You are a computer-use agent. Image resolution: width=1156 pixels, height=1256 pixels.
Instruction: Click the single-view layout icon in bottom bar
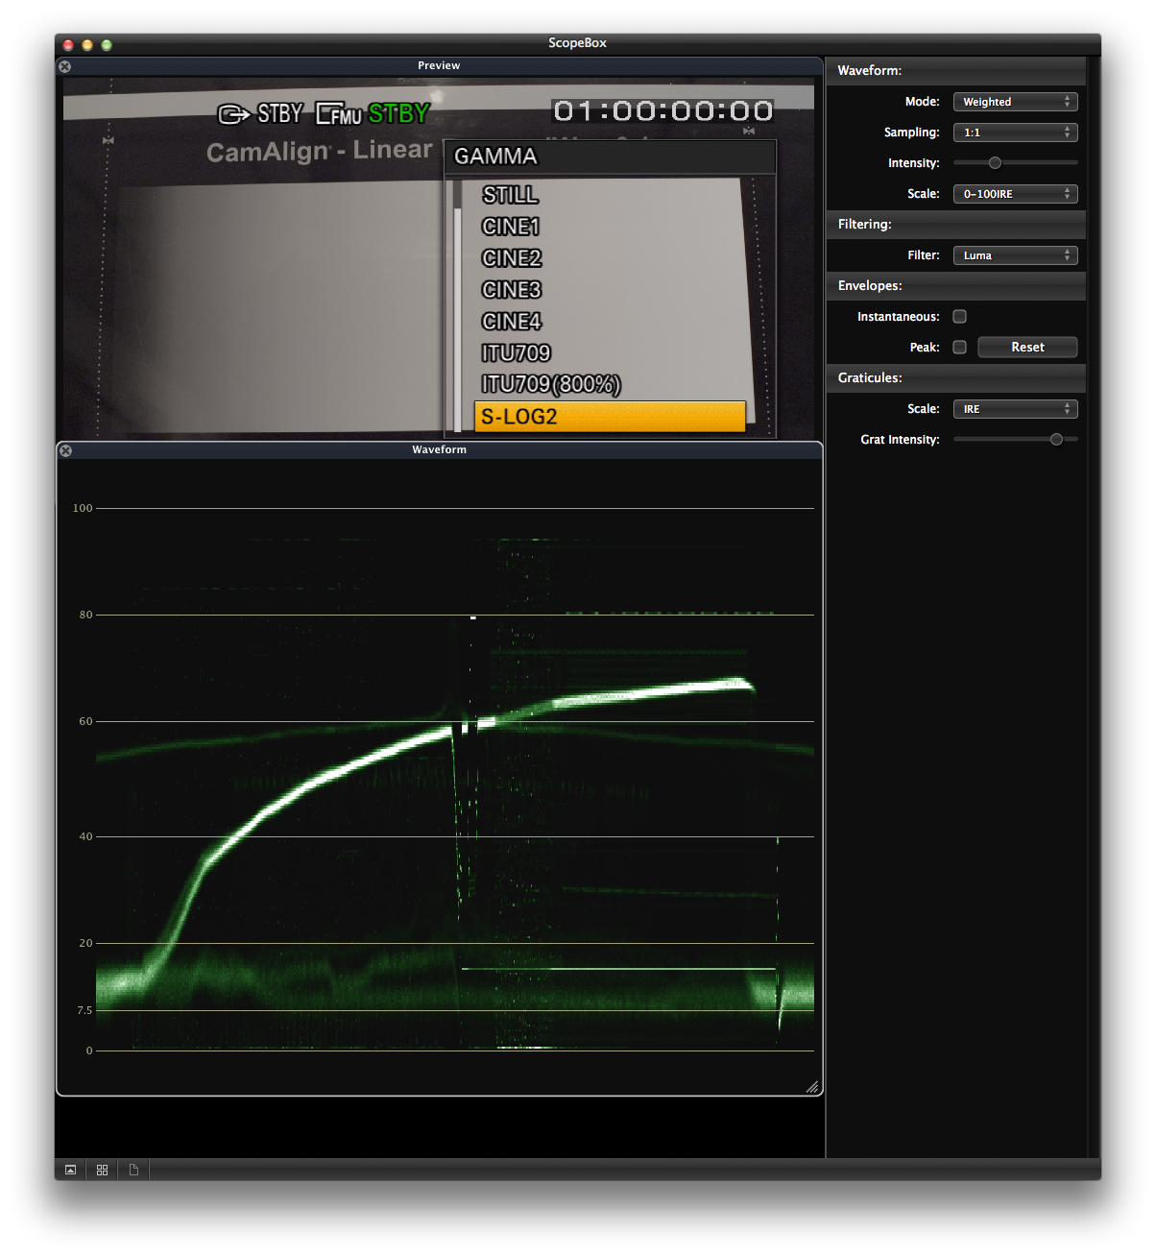tap(70, 1170)
